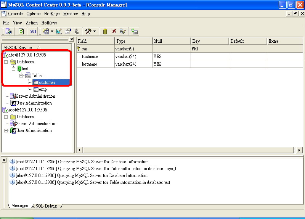The width and height of the screenshot is (305, 219).
Task: Collapse Databases under abc@127.0.0.1:3306
Action: (x=6, y=62)
